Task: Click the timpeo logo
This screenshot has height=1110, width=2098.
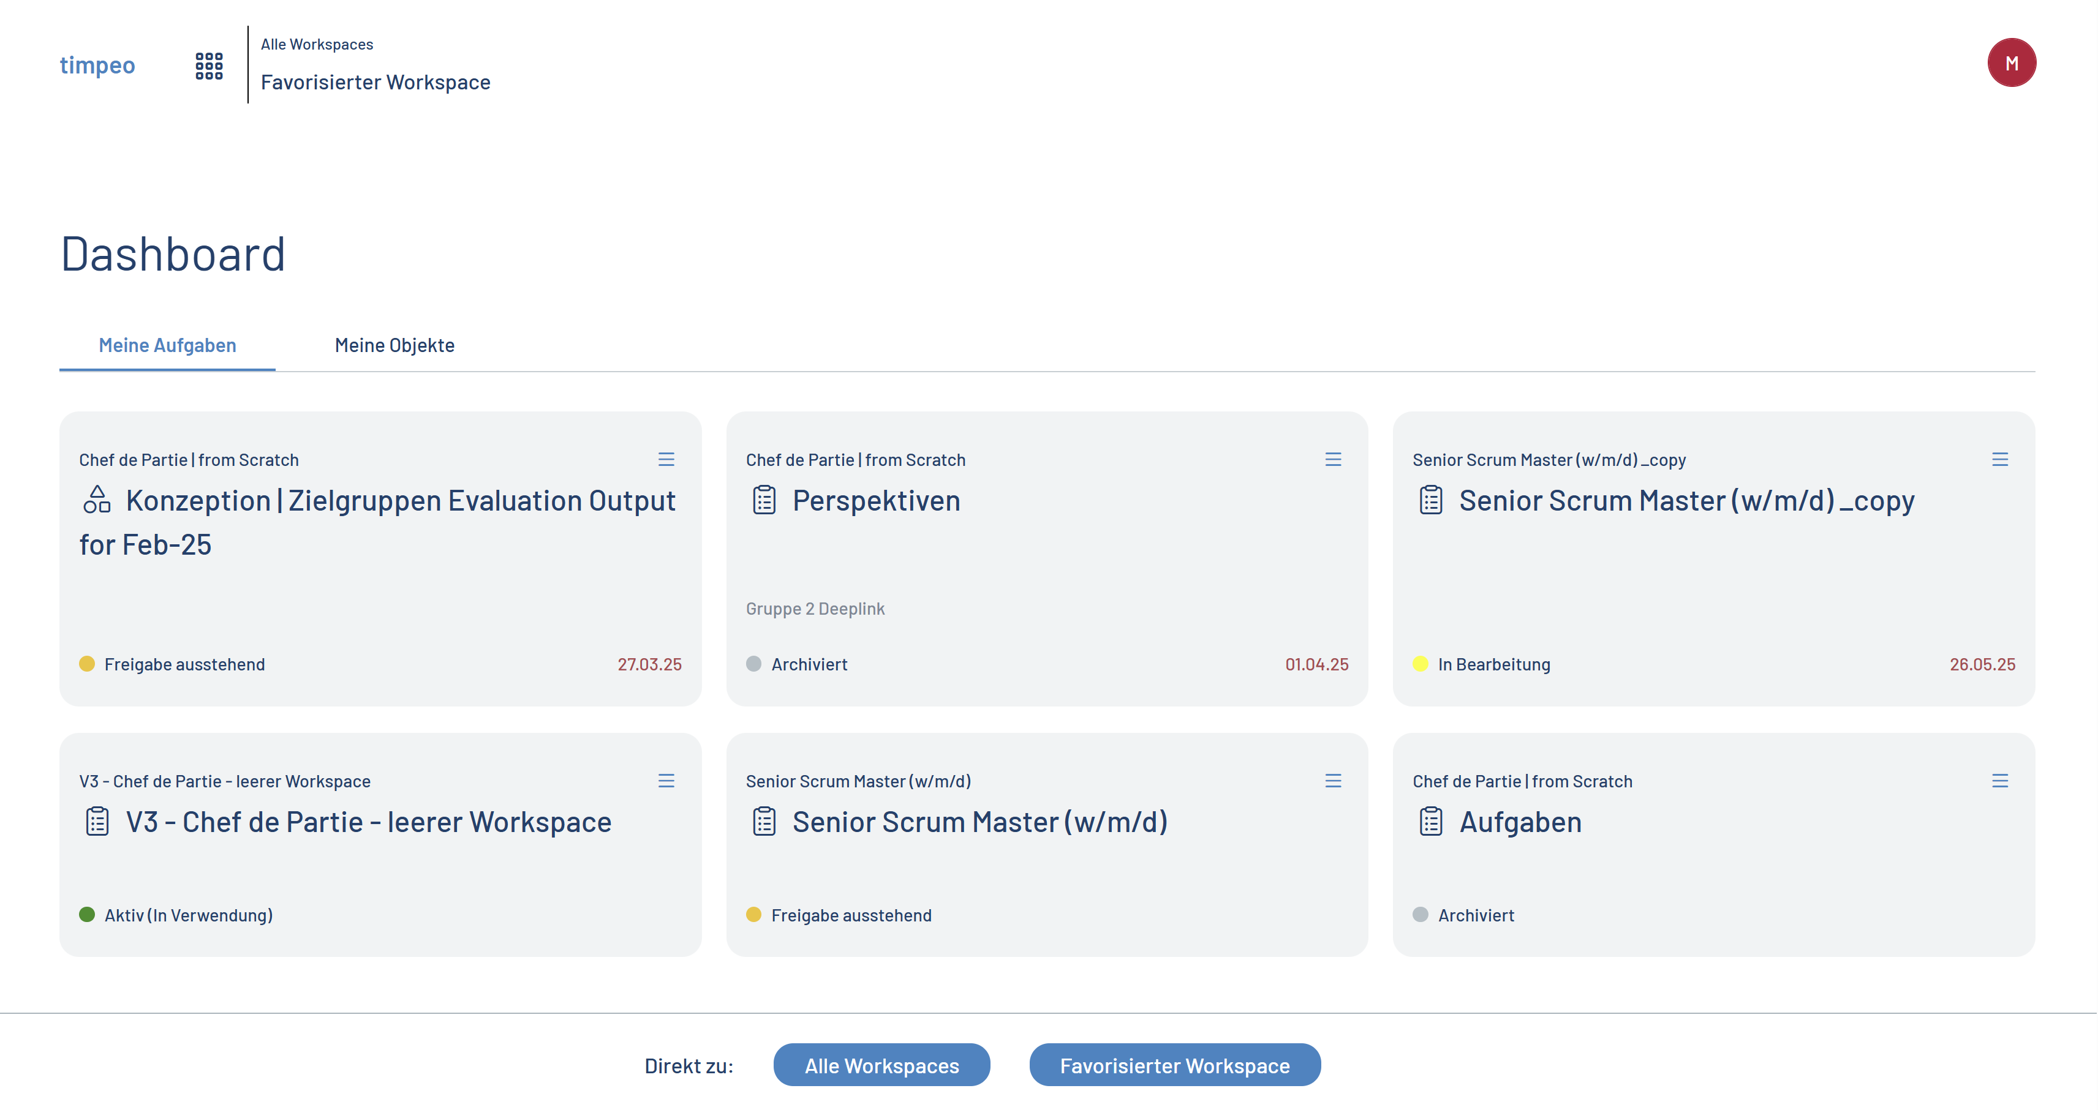Action: point(97,65)
